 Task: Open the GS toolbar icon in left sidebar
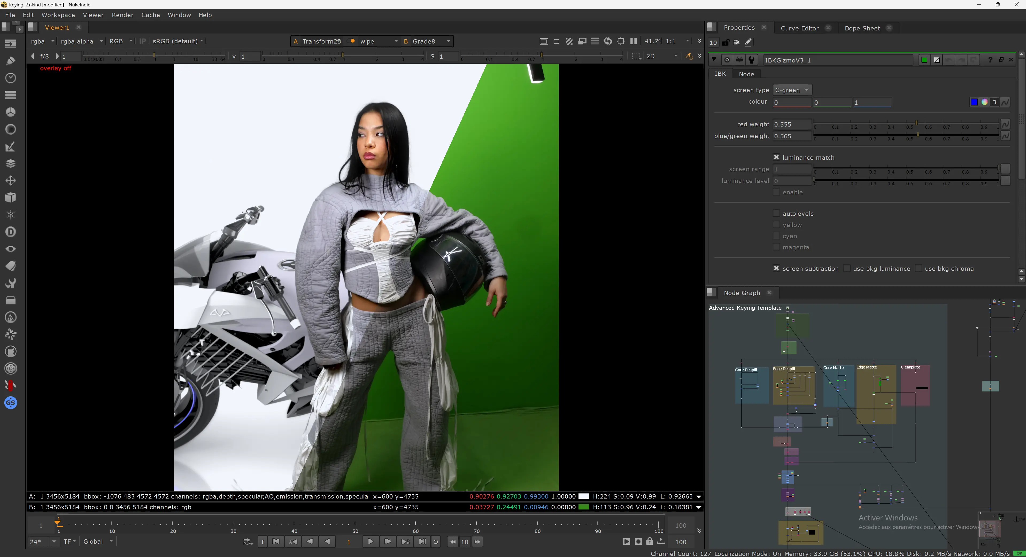pos(11,403)
